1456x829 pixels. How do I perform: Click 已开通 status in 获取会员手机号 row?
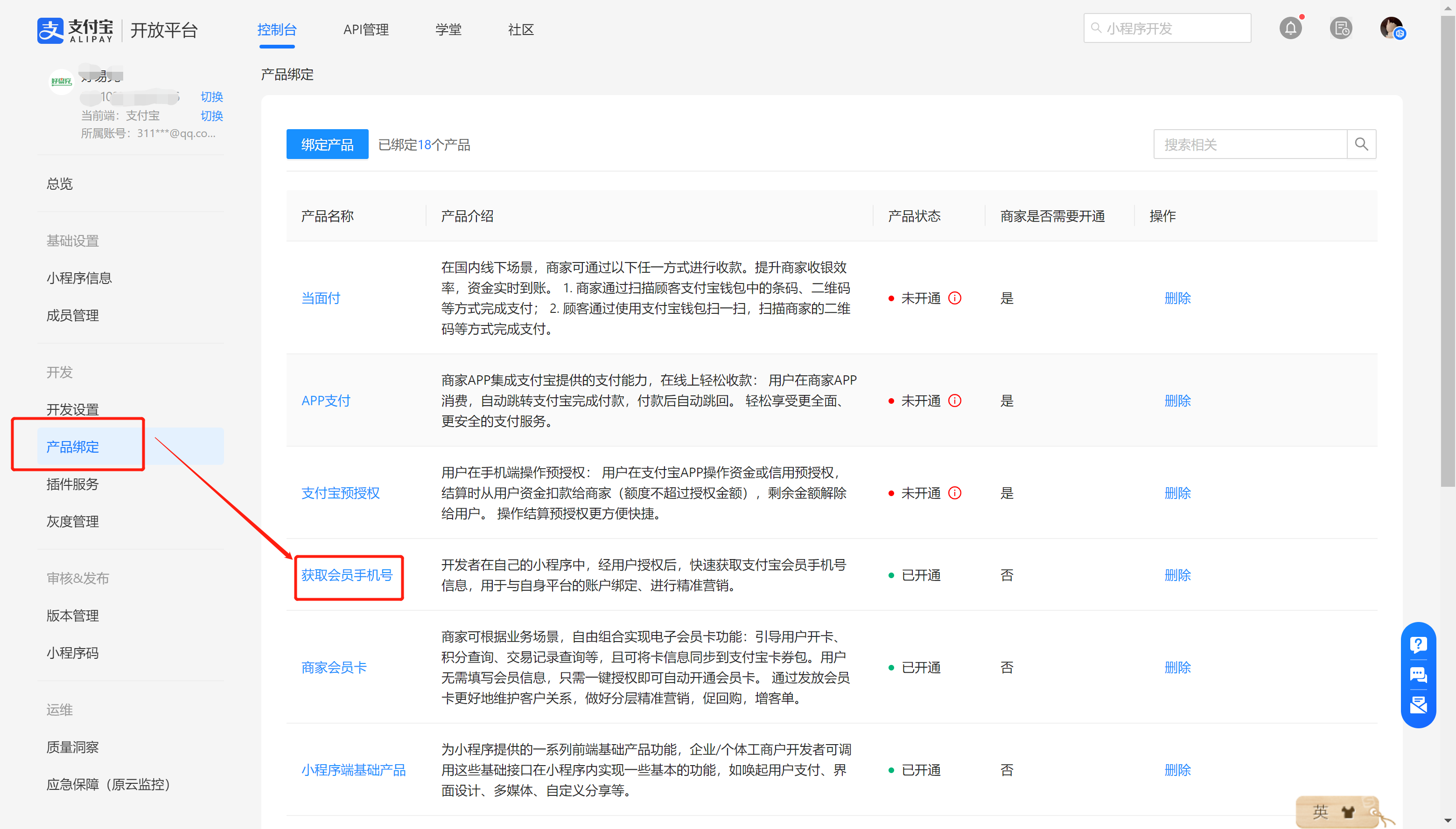click(x=921, y=575)
